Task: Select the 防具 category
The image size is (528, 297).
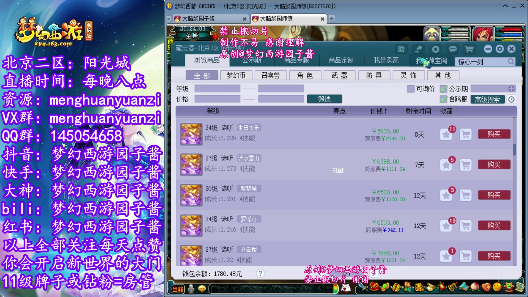Action: 374,75
